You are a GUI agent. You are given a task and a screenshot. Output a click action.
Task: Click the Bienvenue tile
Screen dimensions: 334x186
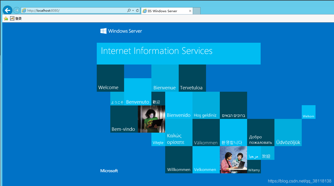point(165,78)
